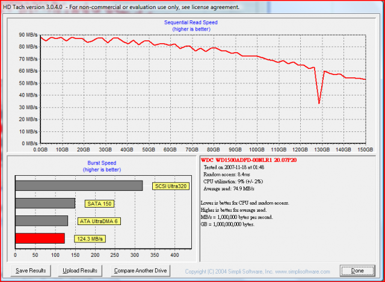Click the Copyright (C) 2004 Simpli Software text
Viewport: 385px width, 282px height.
point(229,271)
